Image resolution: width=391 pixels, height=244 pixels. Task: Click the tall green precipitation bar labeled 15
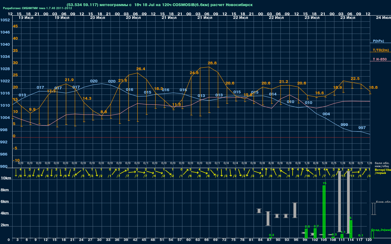point(324,212)
